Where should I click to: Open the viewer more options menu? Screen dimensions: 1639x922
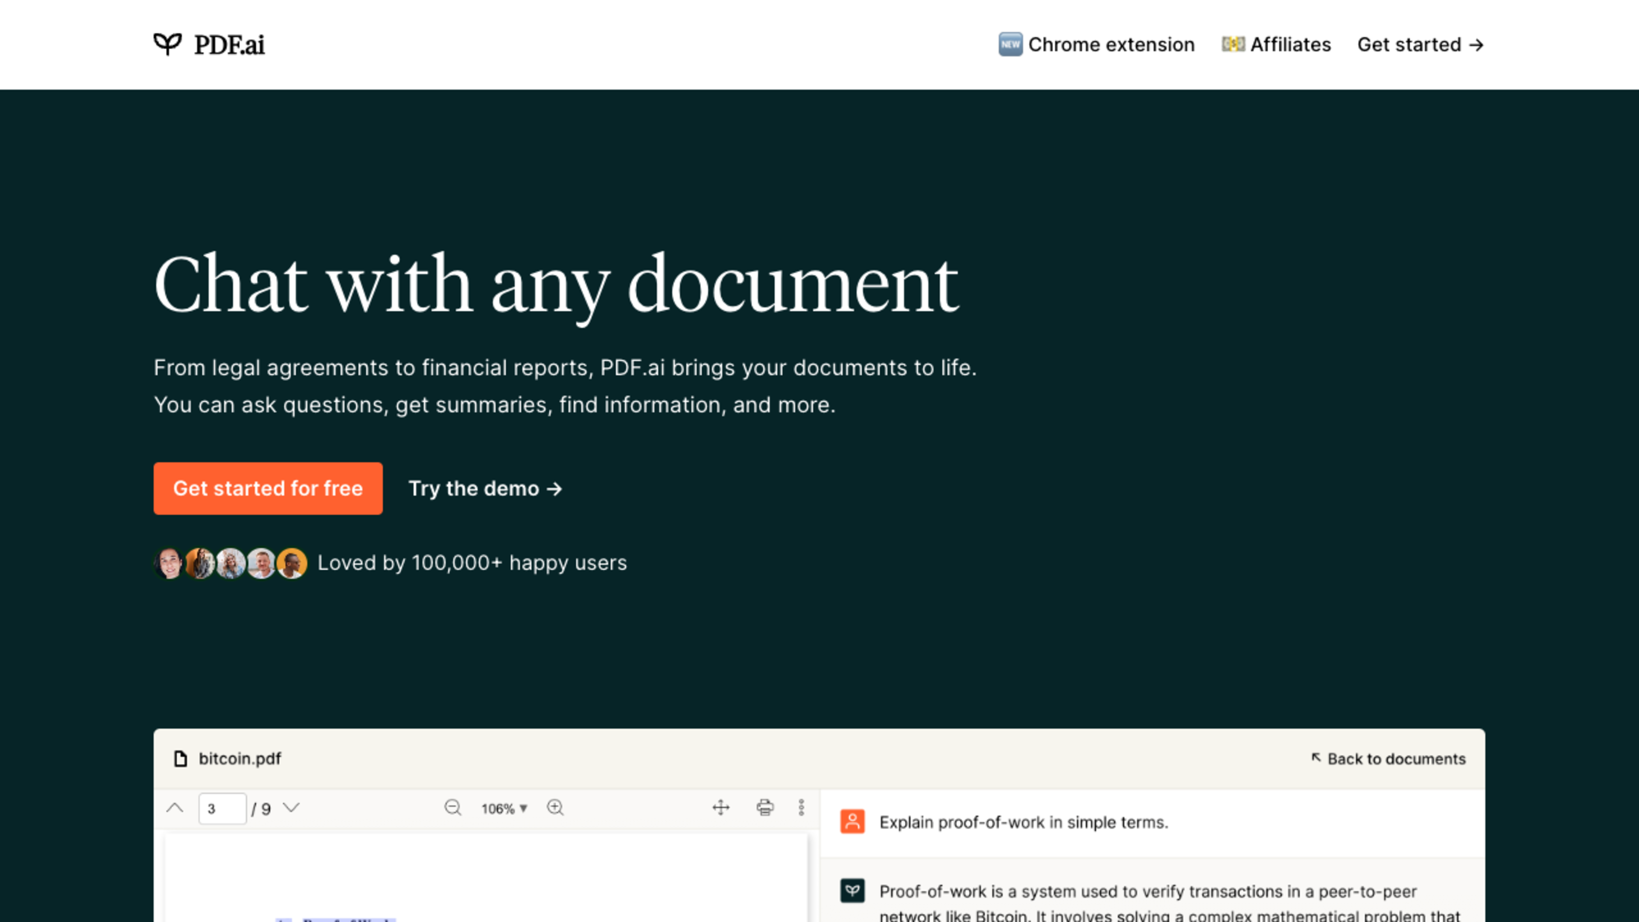pos(802,808)
